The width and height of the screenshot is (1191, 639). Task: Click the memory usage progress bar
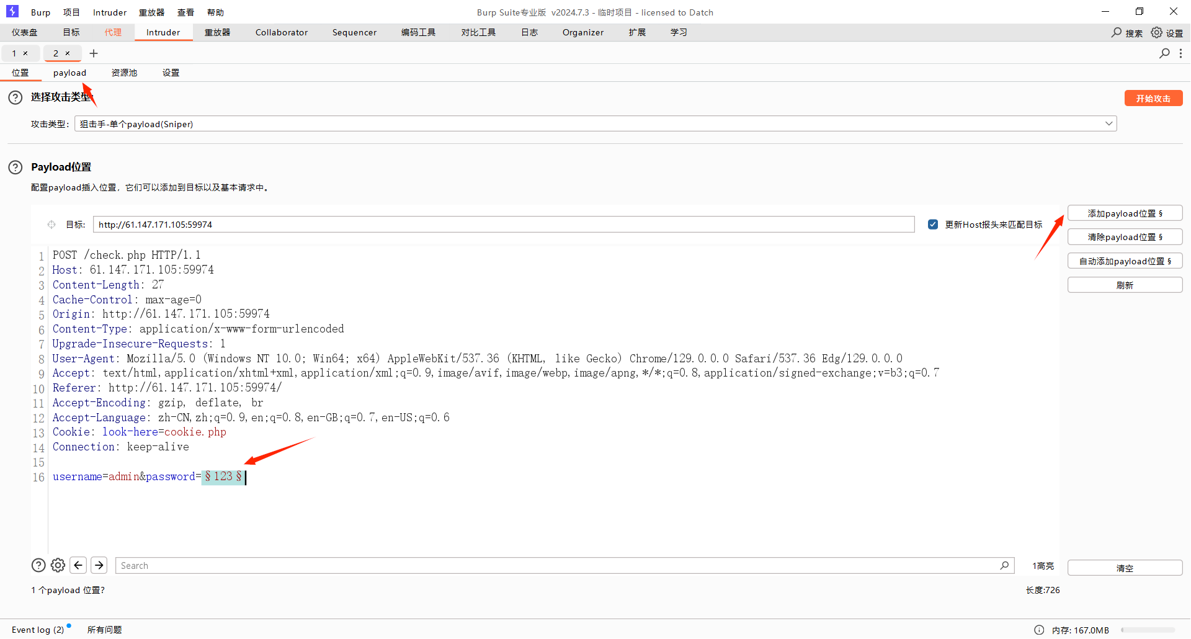click(x=1148, y=630)
